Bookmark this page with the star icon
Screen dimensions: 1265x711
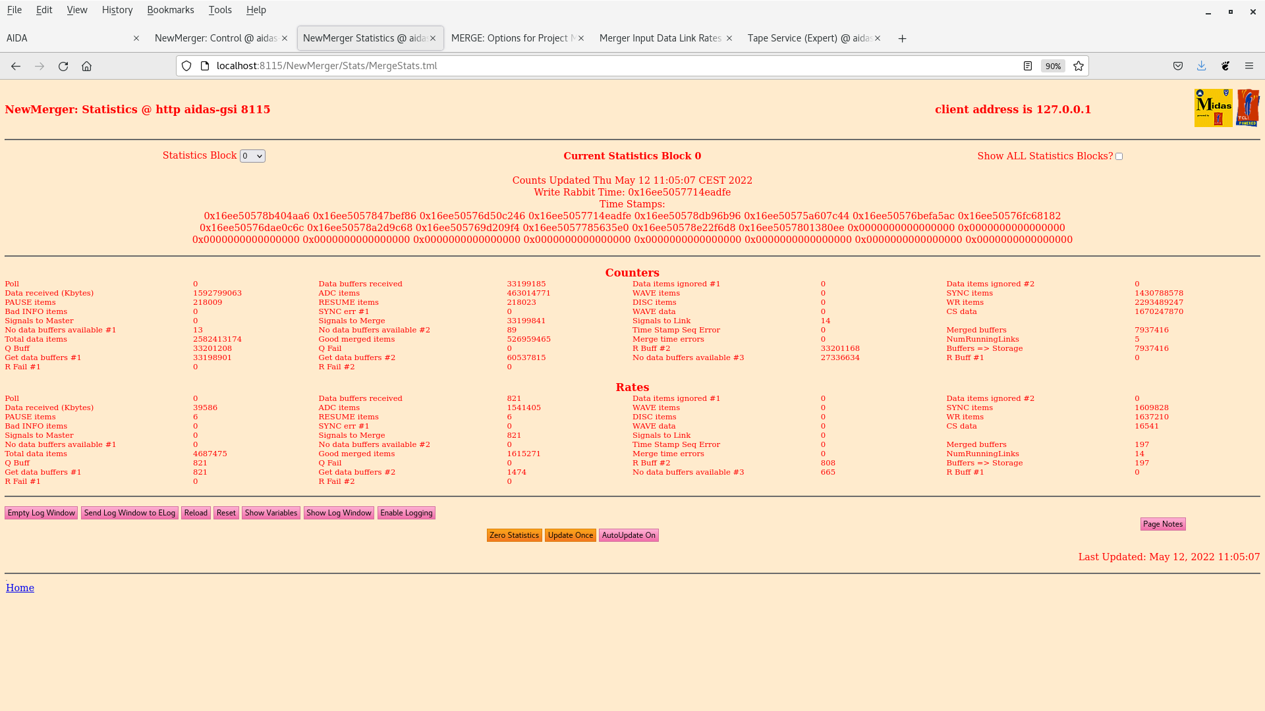[x=1079, y=66]
